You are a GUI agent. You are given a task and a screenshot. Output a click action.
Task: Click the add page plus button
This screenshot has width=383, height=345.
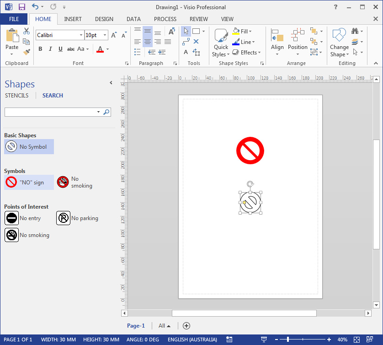tap(186, 326)
